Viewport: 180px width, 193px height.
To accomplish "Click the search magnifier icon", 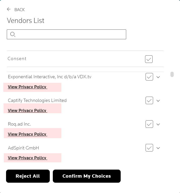I will [x=13, y=34].
